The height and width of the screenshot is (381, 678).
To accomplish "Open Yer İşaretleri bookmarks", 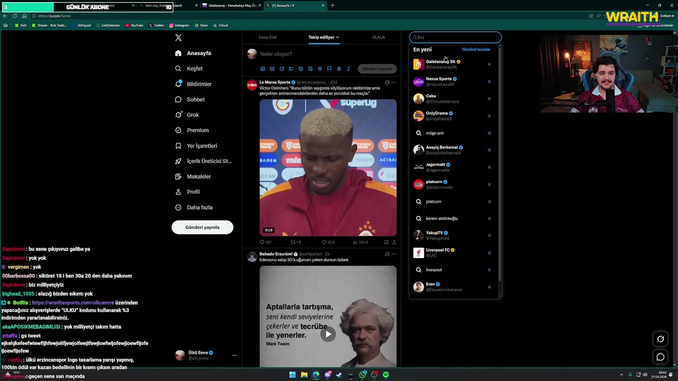I will [196, 146].
